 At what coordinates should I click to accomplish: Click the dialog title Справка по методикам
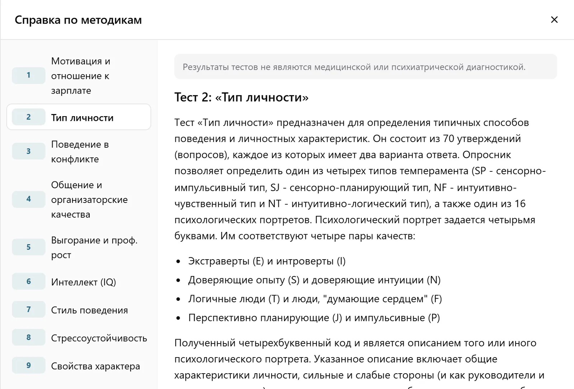pyautogui.click(x=78, y=20)
